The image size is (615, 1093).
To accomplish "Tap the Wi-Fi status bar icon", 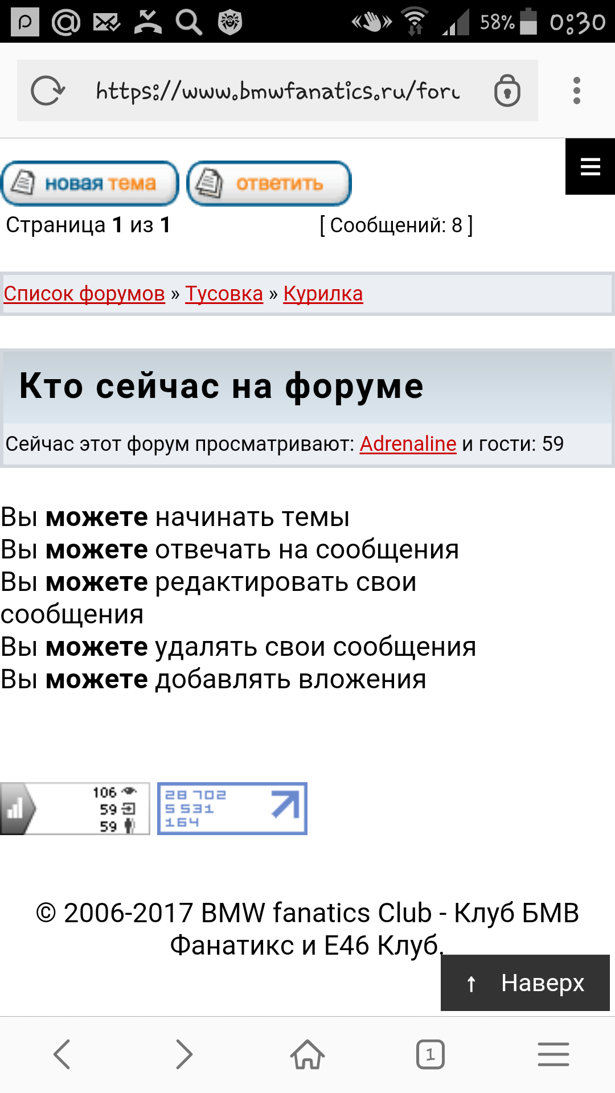I will coord(415,22).
